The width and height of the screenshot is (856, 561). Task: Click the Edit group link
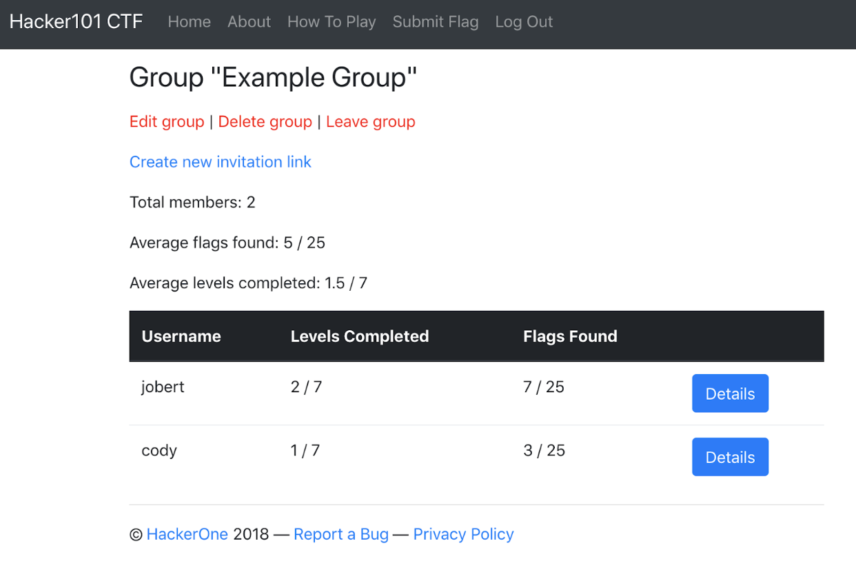point(167,122)
